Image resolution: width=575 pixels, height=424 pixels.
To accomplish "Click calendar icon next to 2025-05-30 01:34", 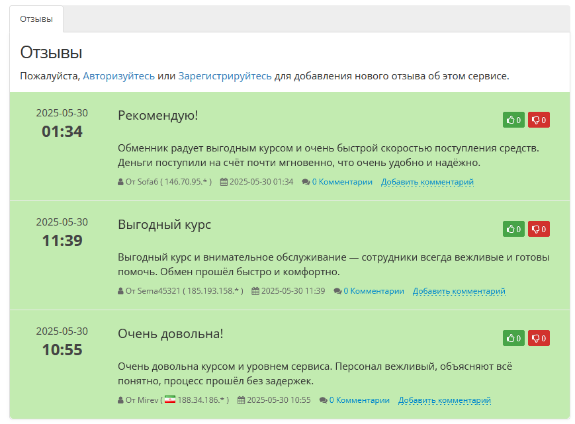I will point(224,182).
